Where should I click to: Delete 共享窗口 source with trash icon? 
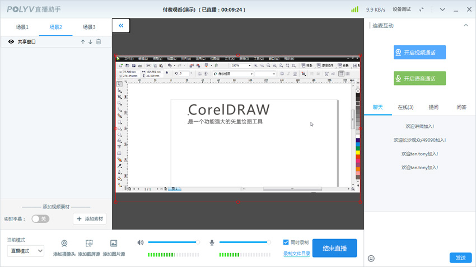[x=99, y=42]
